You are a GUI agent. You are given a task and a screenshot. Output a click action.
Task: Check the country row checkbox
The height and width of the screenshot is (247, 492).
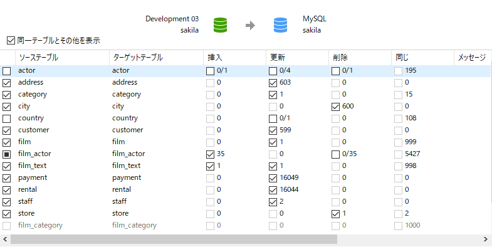tap(7, 119)
